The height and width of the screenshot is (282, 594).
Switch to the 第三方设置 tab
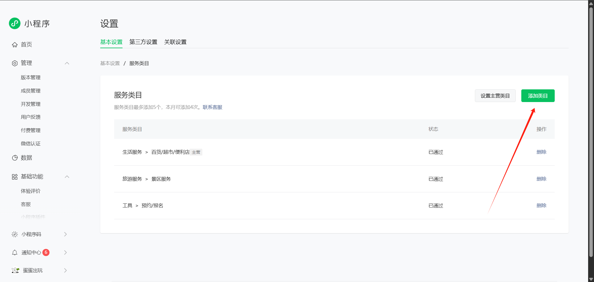click(143, 42)
